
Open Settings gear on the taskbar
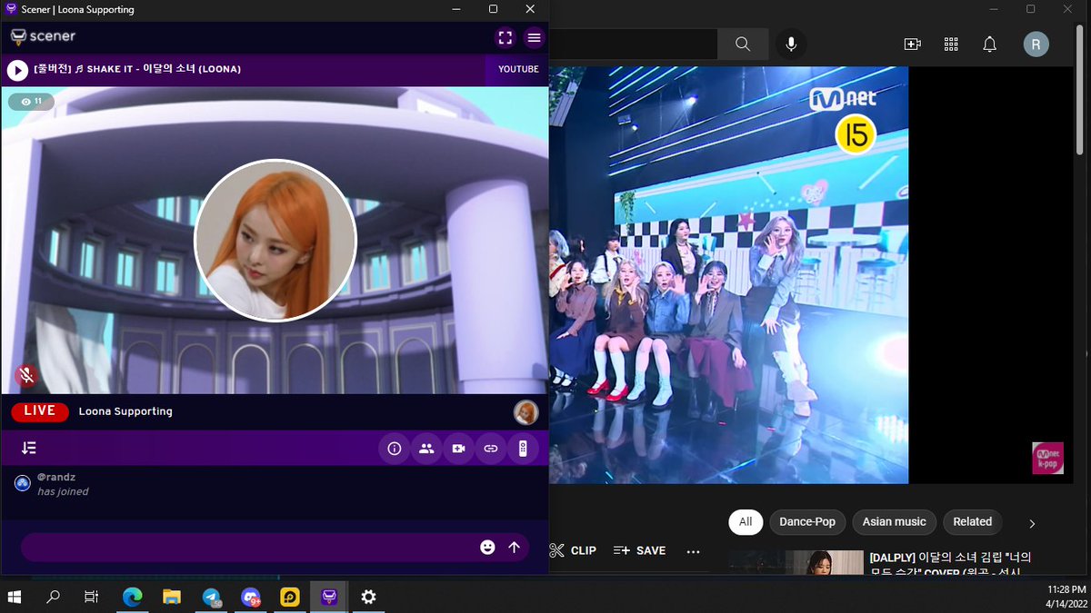tap(368, 597)
